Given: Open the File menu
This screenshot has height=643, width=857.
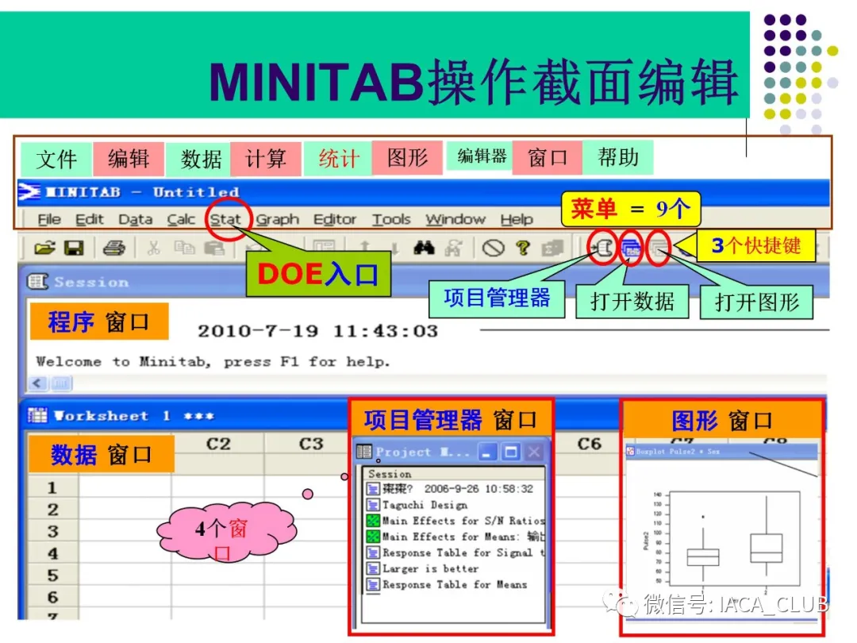Looking at the screenshot, I should coord(49,219).
